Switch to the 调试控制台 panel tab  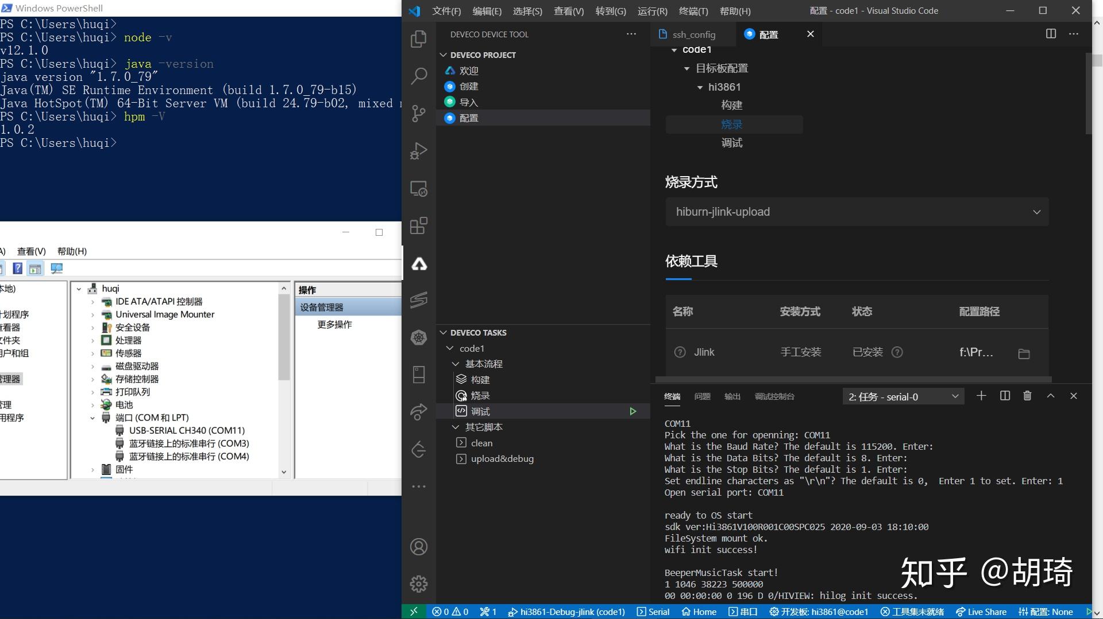click(774, 396)
